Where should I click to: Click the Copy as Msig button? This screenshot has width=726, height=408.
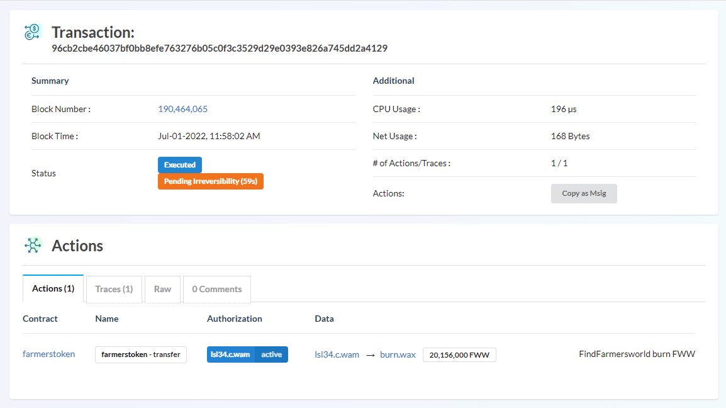(584, 193)
